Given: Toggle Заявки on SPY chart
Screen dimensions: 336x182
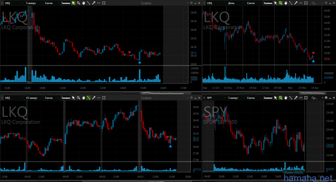Looking at the screenshot, I should point(268,98).
